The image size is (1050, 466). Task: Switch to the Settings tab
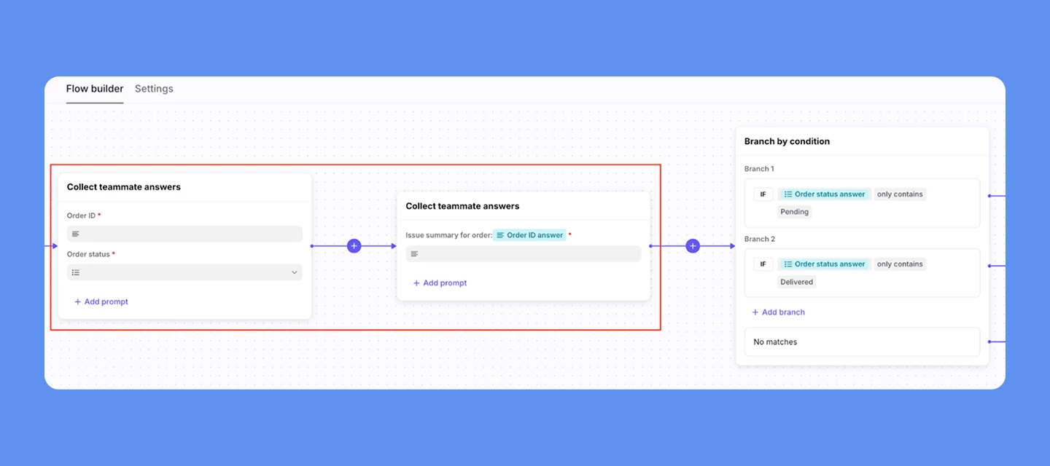tap(154, 88)
